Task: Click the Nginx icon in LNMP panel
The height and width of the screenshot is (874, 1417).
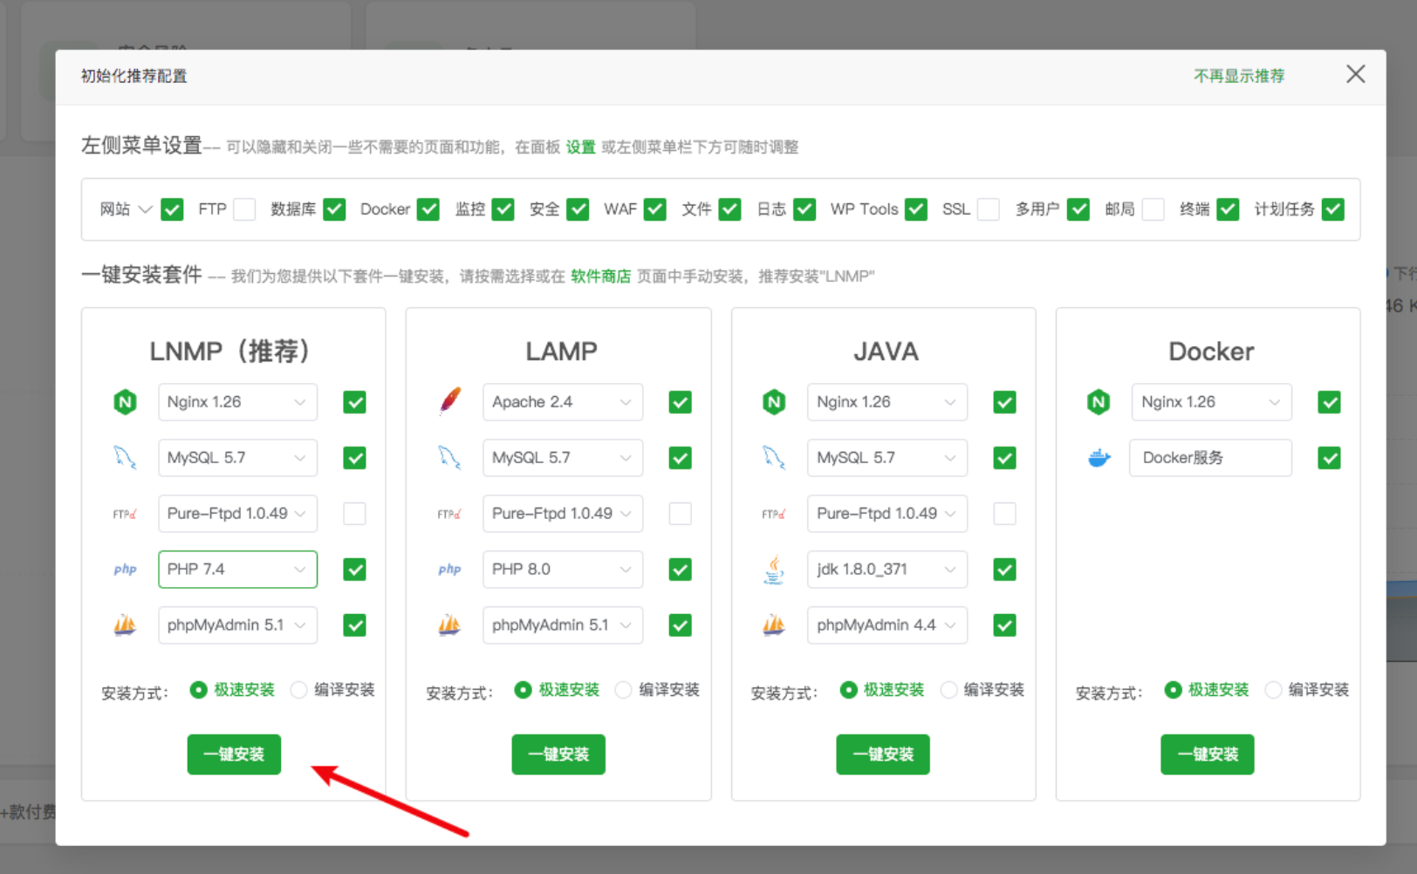Action: pyautogui.click(x=126, y=402)
